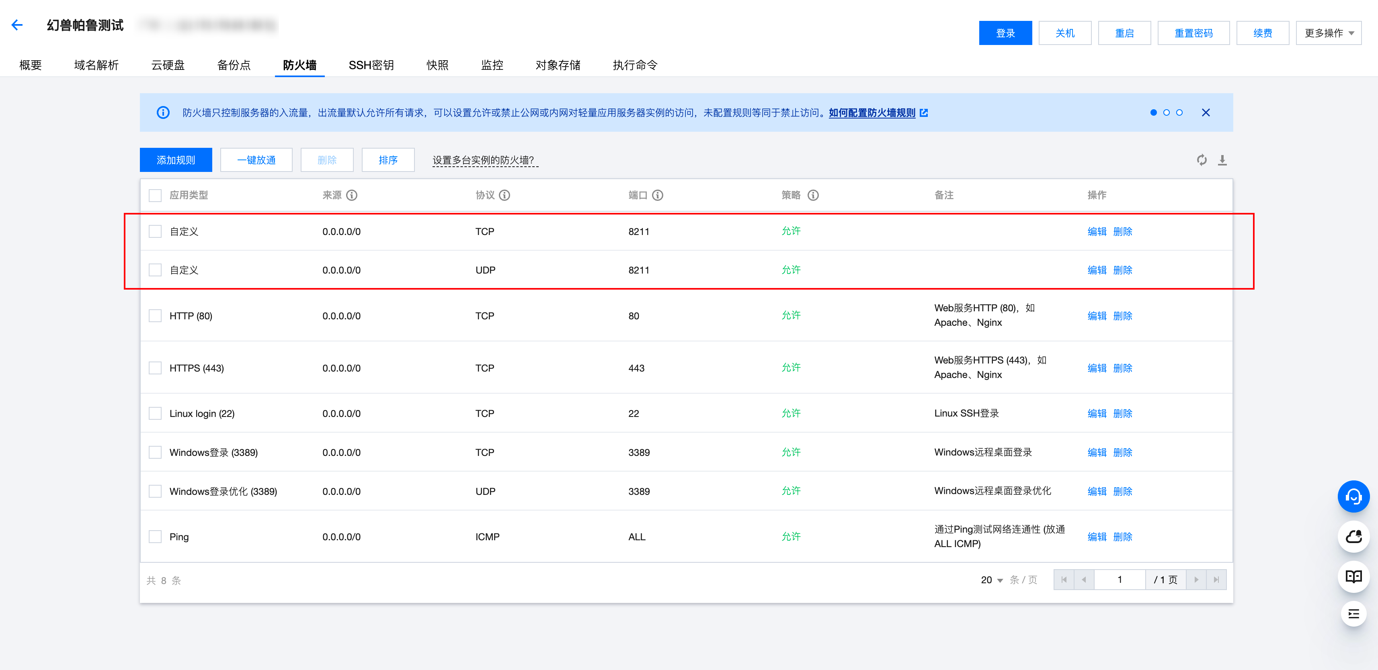Check the HTTP (80) rule checkbox
1378x670 pixels.
point(155,315)
